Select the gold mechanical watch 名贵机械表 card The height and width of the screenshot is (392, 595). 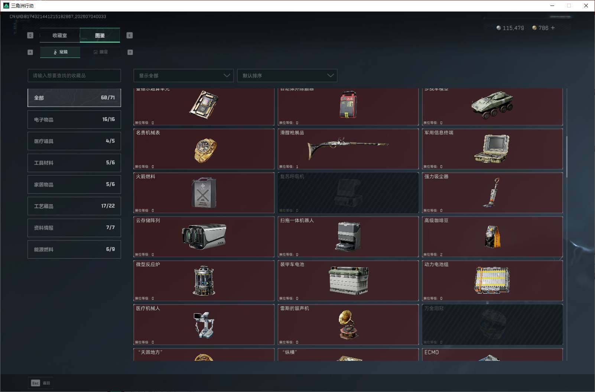[204, 149]
